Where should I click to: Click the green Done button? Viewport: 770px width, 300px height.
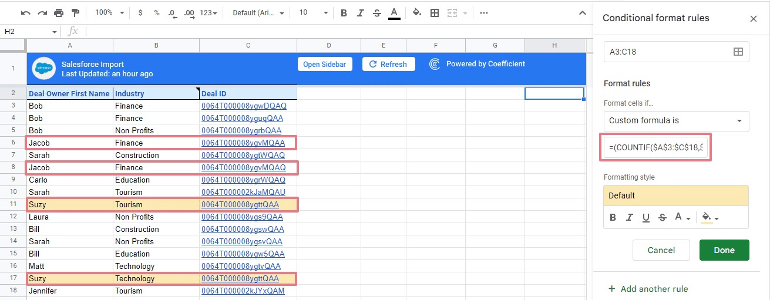[x=724, y=250]
